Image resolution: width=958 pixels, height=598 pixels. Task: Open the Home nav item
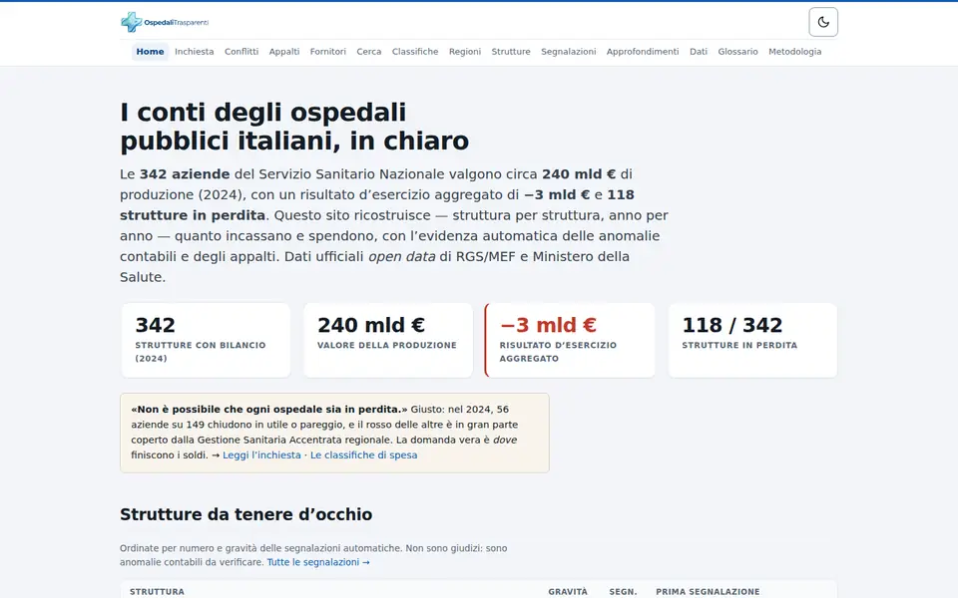pos(150,52)
